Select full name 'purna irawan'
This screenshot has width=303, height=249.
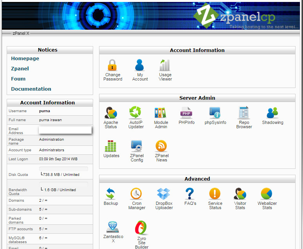50,120
